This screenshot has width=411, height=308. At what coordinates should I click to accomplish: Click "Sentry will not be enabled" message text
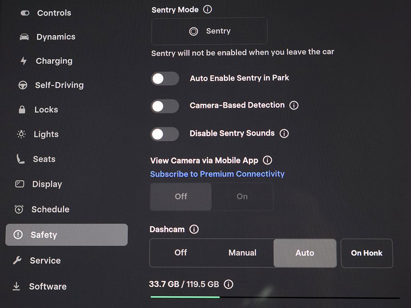(243, 53)
